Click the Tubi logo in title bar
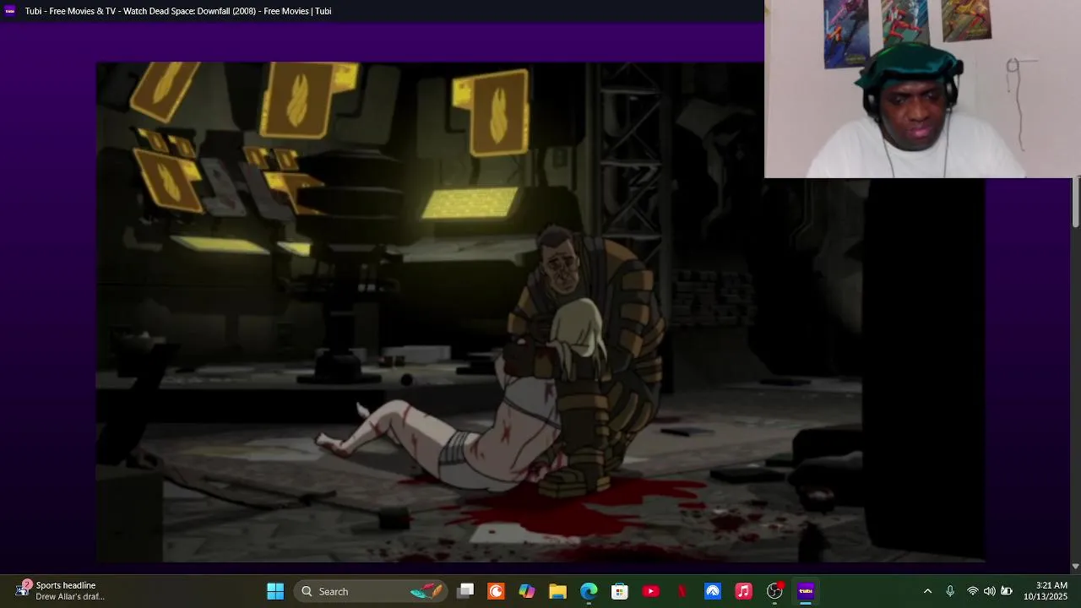This screenshot has height=608, width=1081. (10, 11)
